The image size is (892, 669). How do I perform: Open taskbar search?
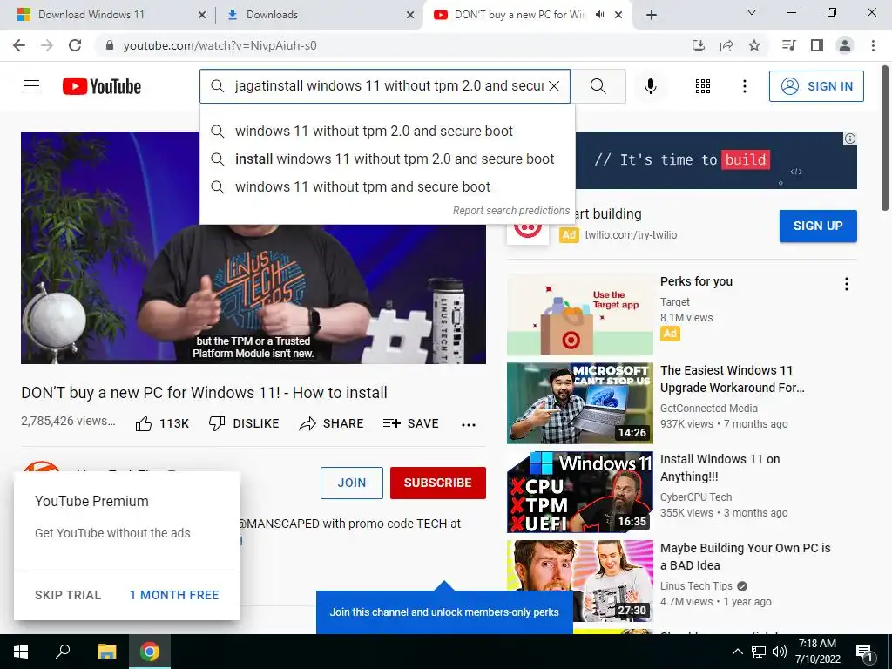coord(63,652)
